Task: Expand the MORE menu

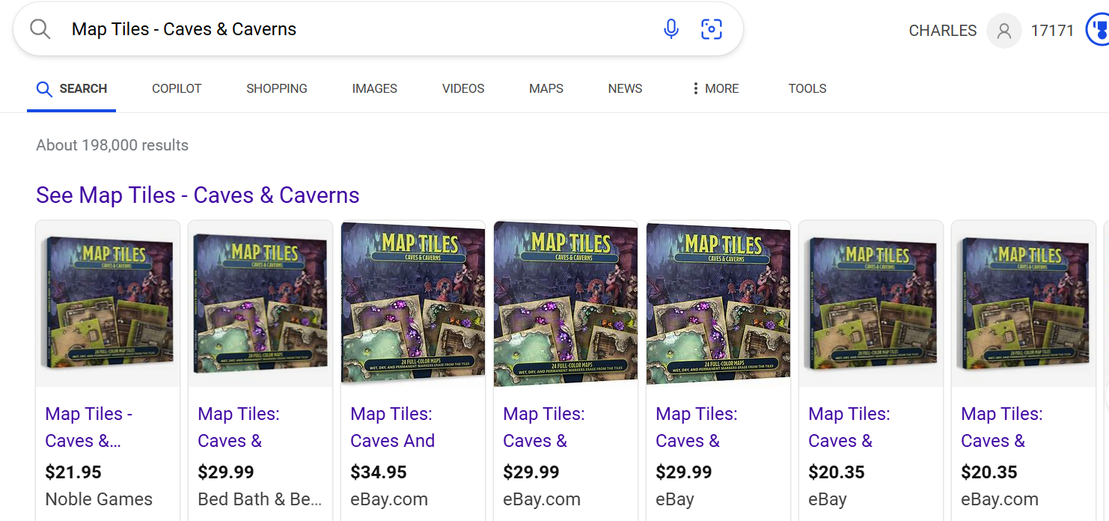Action: coord(715,88)
